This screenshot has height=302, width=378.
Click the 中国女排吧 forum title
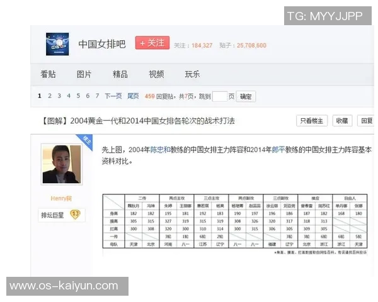(102, 44)
